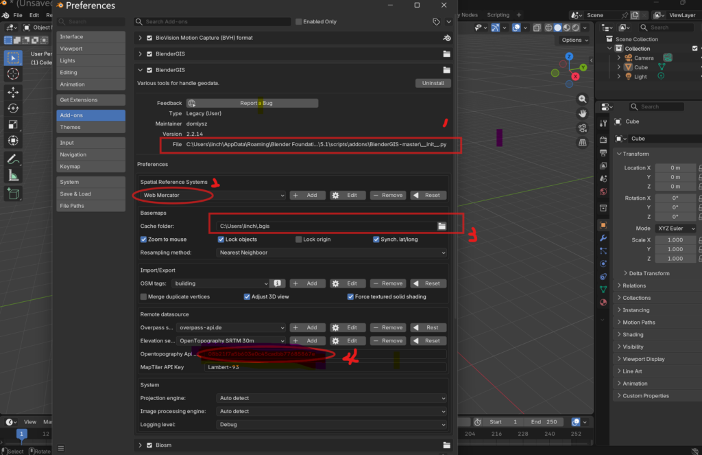Open the File Paths preferences section
Image resolution: width=702 pixels, height=455 pixels.
(91, 206)
